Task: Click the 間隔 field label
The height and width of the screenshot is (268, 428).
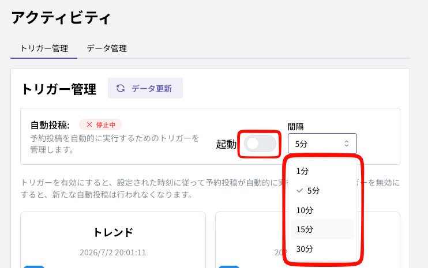Action: (295, 127)
